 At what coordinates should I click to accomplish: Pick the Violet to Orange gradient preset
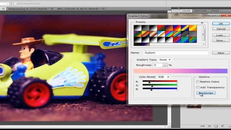click(x=169, y=28)
